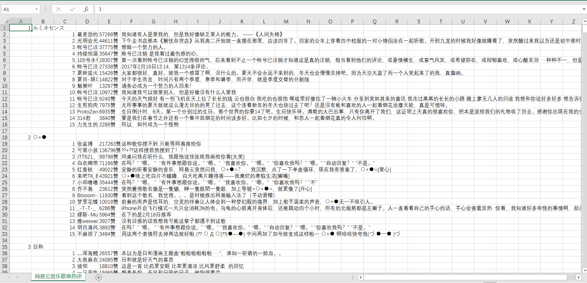The height and width of the screenshot is (283, 587).
Task: Click comment 在下的是2月18日推荐
Action: (147, 215)
